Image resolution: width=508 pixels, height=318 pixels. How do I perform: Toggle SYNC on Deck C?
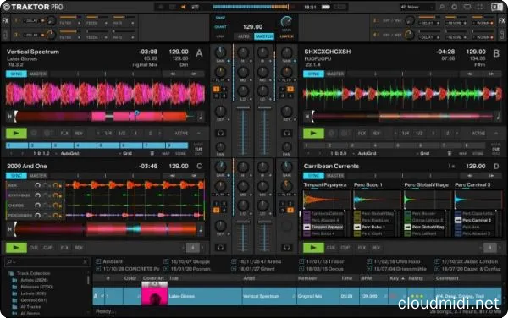pyautogui.click(x=17, y=176)
